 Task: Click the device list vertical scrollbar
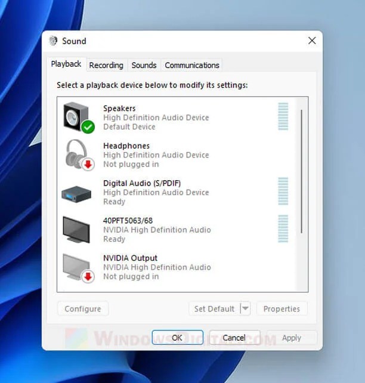[302, 171]
